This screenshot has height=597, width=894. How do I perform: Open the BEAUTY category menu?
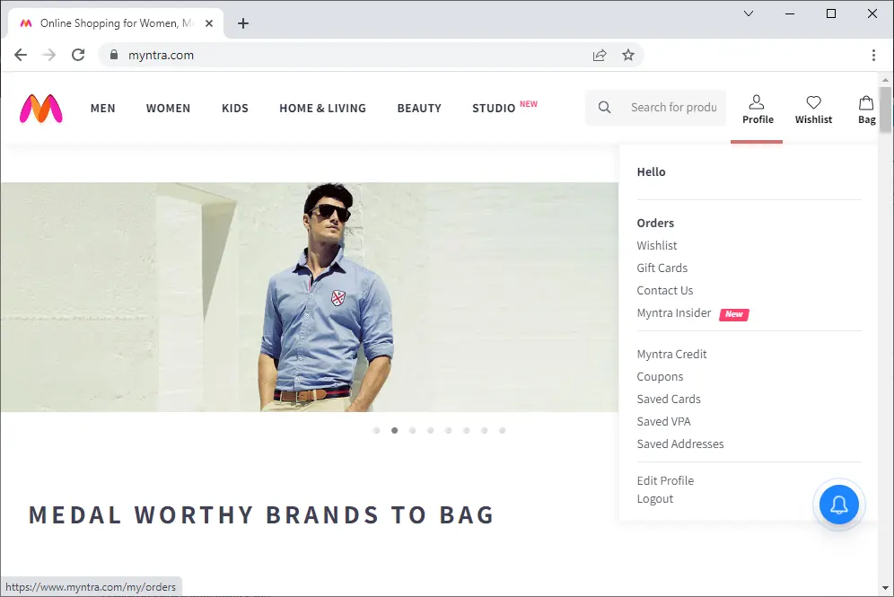419,109
